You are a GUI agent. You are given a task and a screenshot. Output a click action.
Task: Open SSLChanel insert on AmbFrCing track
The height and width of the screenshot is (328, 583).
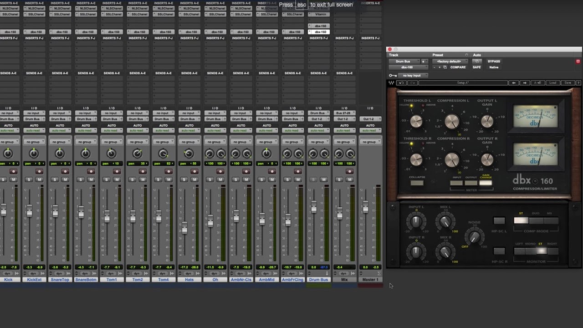point(292,14)
